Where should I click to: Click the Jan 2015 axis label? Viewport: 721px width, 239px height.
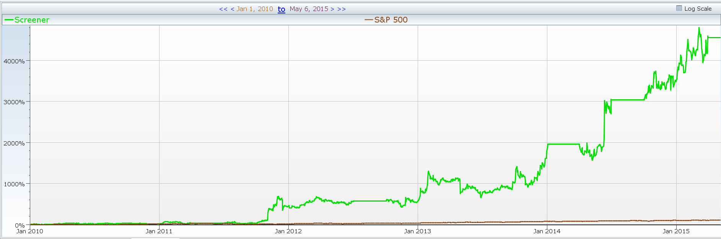676,231
